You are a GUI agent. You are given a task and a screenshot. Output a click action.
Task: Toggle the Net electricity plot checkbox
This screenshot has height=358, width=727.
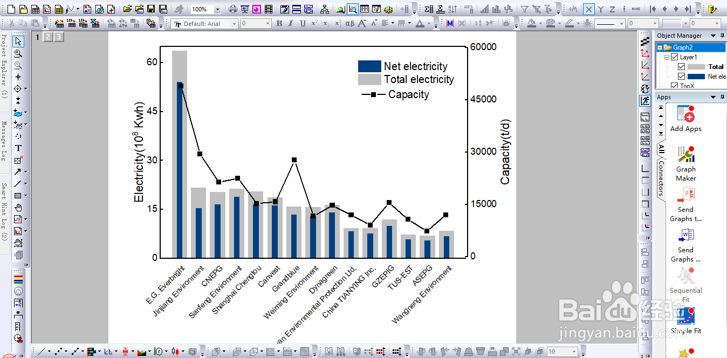681,77
